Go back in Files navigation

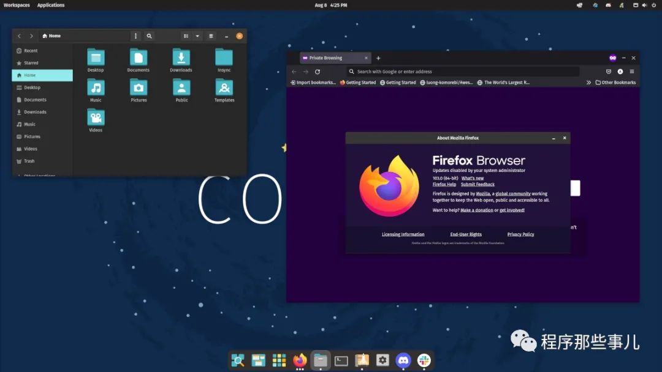tap(20, 36)
